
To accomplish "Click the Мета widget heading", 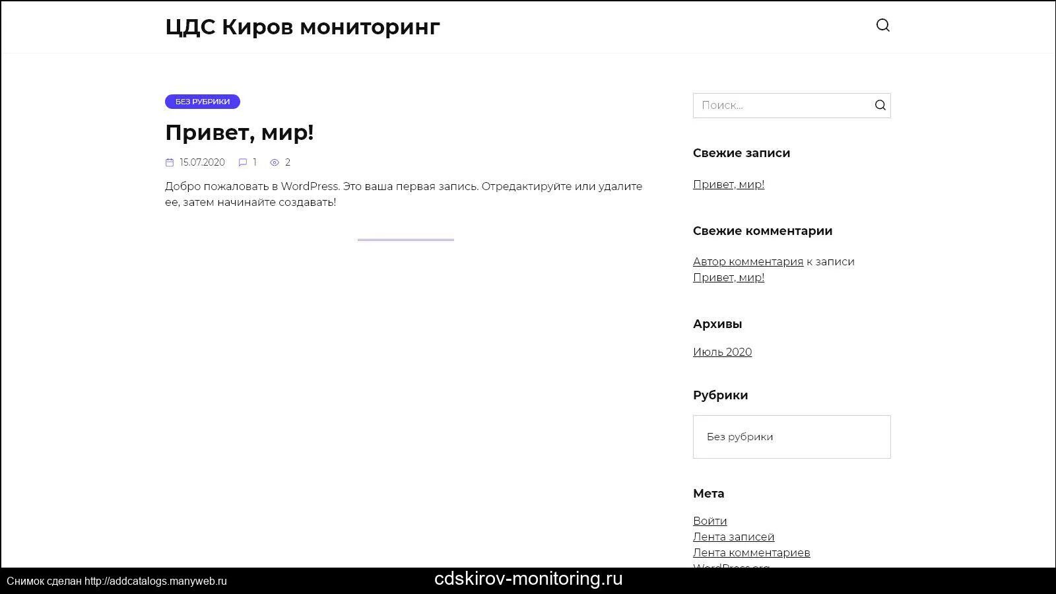I will (708, 494).
